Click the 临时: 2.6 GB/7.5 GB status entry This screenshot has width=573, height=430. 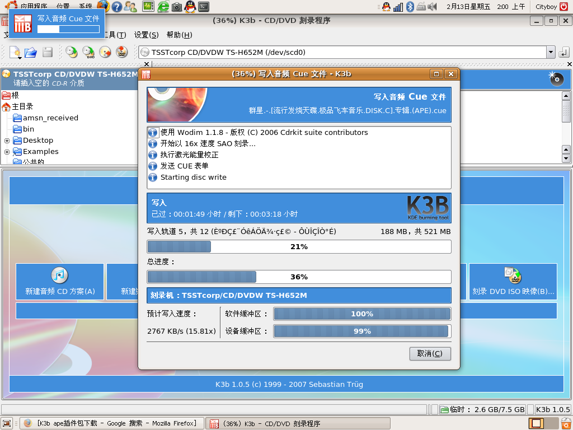(x=482, y=409)
